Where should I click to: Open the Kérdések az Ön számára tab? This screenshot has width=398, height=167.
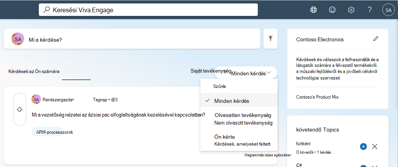click(x=34, y=71)
